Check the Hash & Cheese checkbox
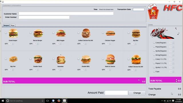The width and height of the screenshot is (183, 103). [103, 59]
